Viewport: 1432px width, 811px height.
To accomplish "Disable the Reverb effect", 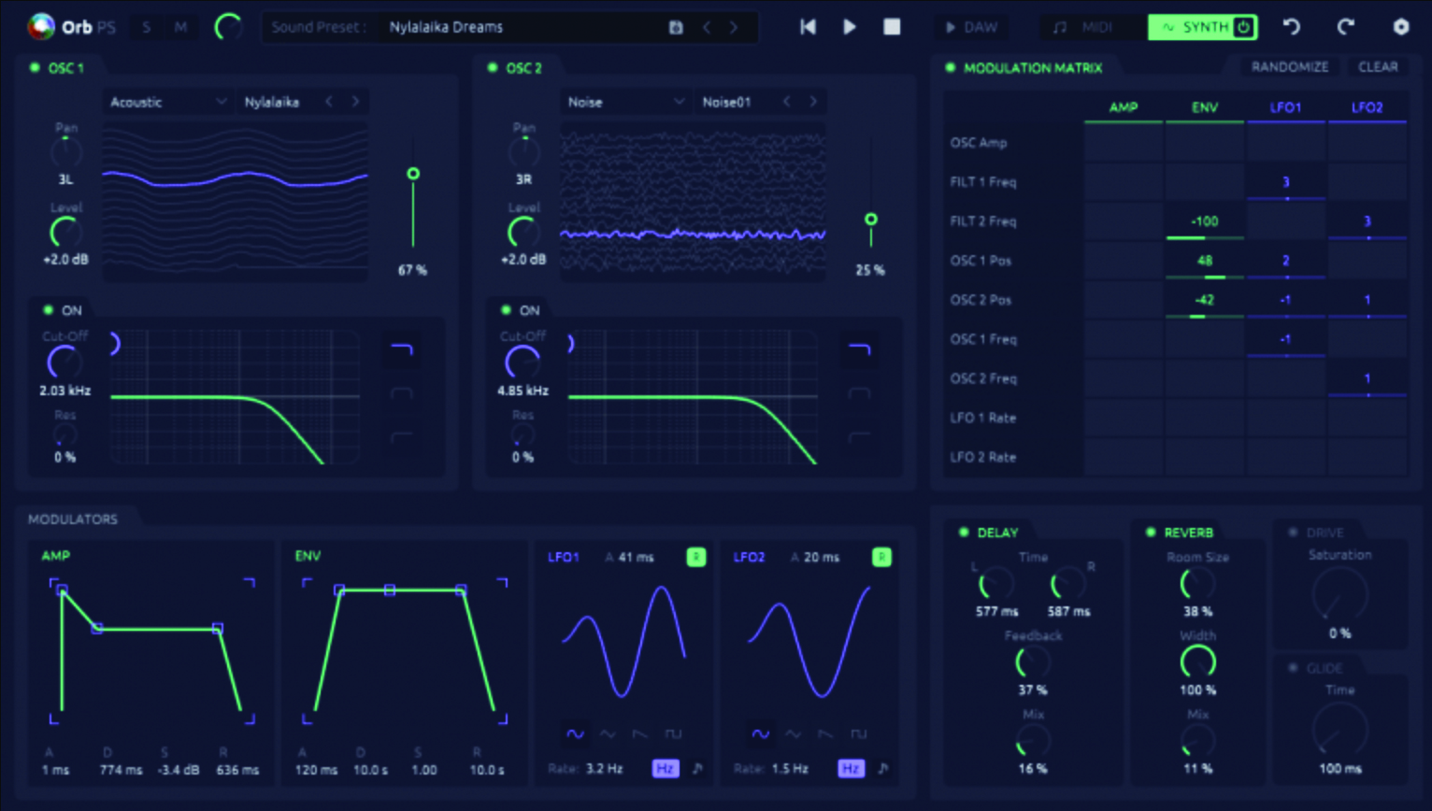I will tap(1151, 533).
